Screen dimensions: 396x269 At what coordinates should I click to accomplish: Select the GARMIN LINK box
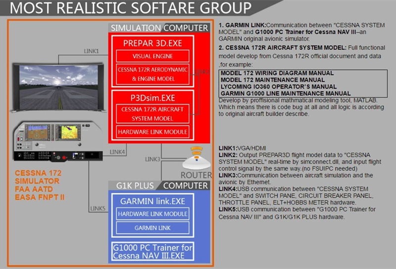coord(152,228)
